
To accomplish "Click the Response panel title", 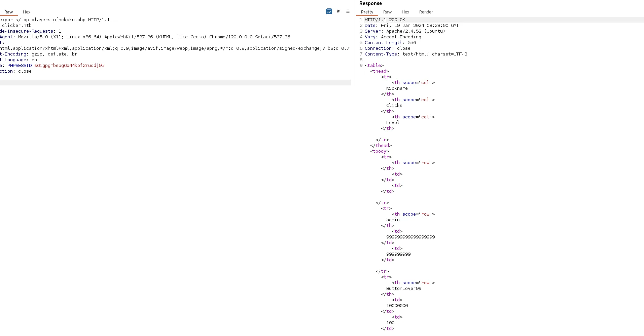I will coord(370,3).
